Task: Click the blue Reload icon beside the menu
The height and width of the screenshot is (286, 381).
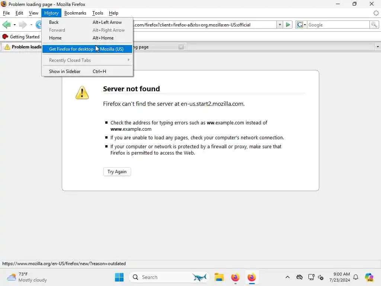Action: tap(38, 25)
